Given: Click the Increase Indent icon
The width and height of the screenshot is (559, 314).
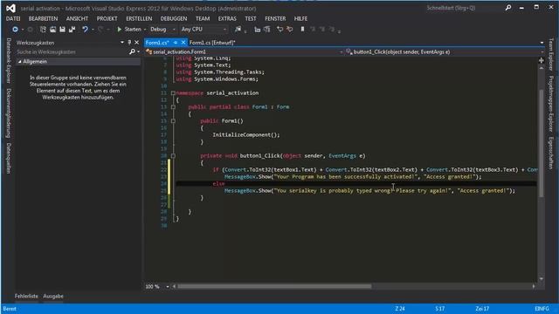Looking at the screenshot, I should click(266, 29).
